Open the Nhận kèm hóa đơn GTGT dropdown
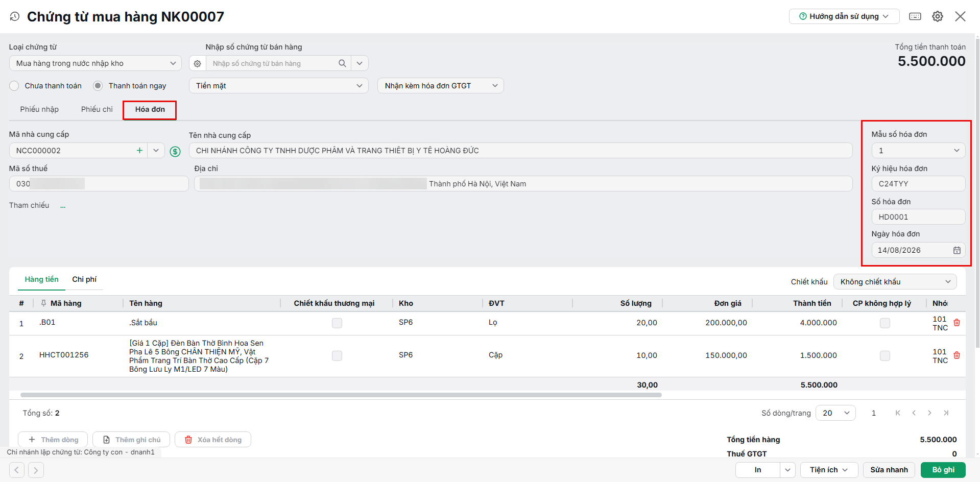This screenshot has width=980, height=482. (441, 86)
